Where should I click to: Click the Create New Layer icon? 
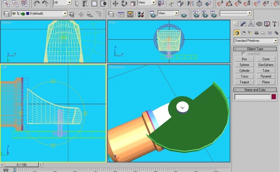pos(72,14)
